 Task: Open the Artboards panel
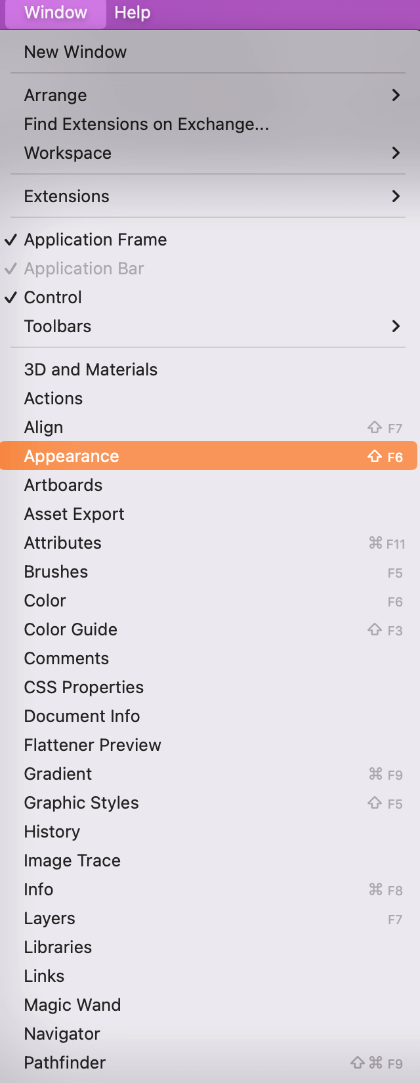point(63,485)
